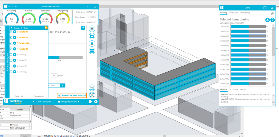This screenshot has width=279, height=137.
Task: Enable the 8 Facade [E] checkbox
Action: (11, 72)
